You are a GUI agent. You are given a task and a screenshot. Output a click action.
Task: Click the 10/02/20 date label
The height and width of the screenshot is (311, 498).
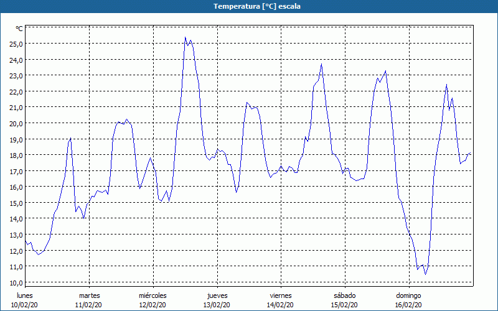pyautogui.click(x=24, y=305)
